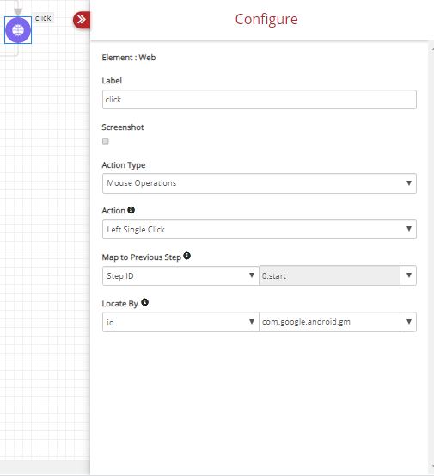Select the 0:start step value field

coord(330,275)
